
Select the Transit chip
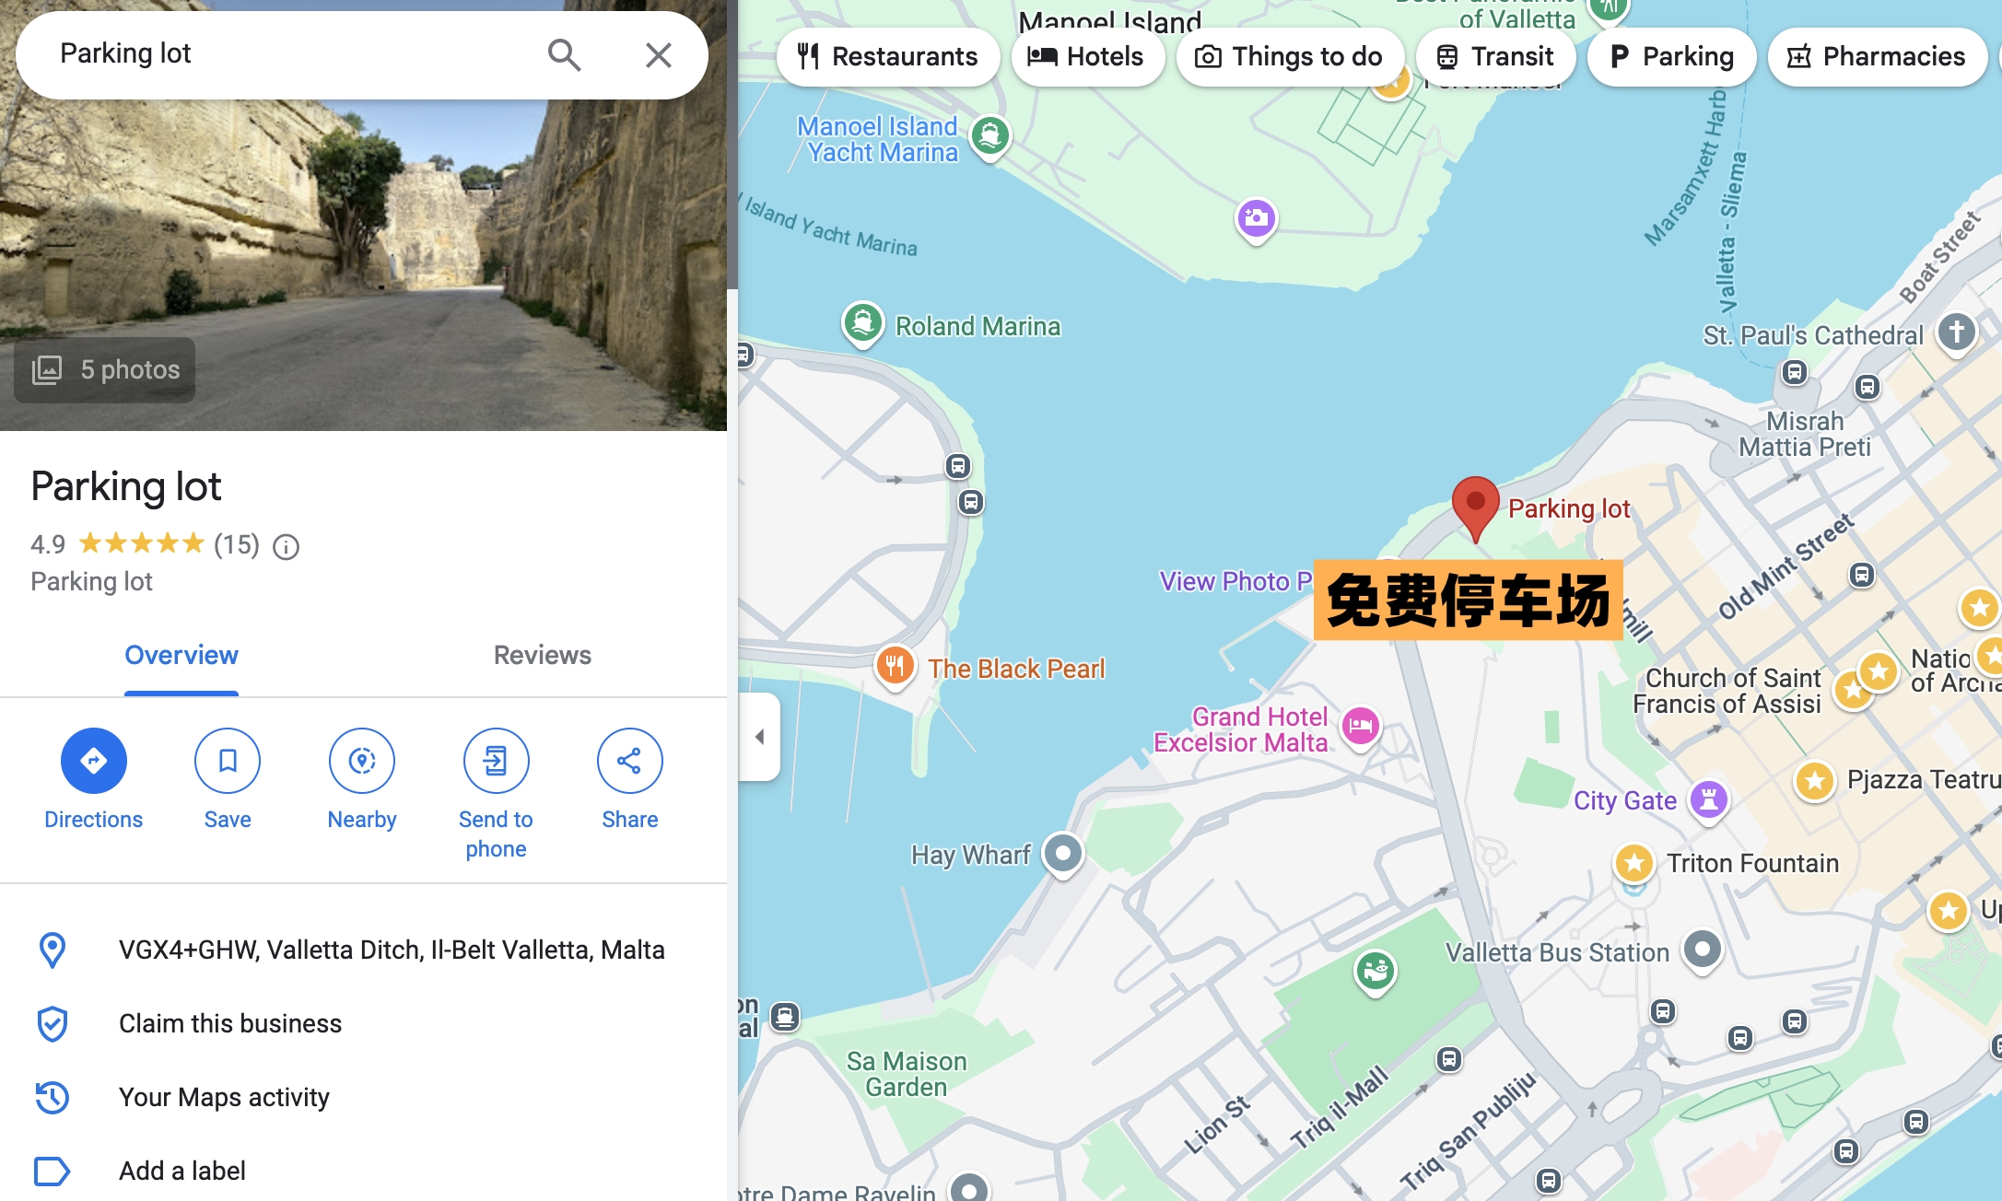pyautogui.click(x=1494, y=57)
